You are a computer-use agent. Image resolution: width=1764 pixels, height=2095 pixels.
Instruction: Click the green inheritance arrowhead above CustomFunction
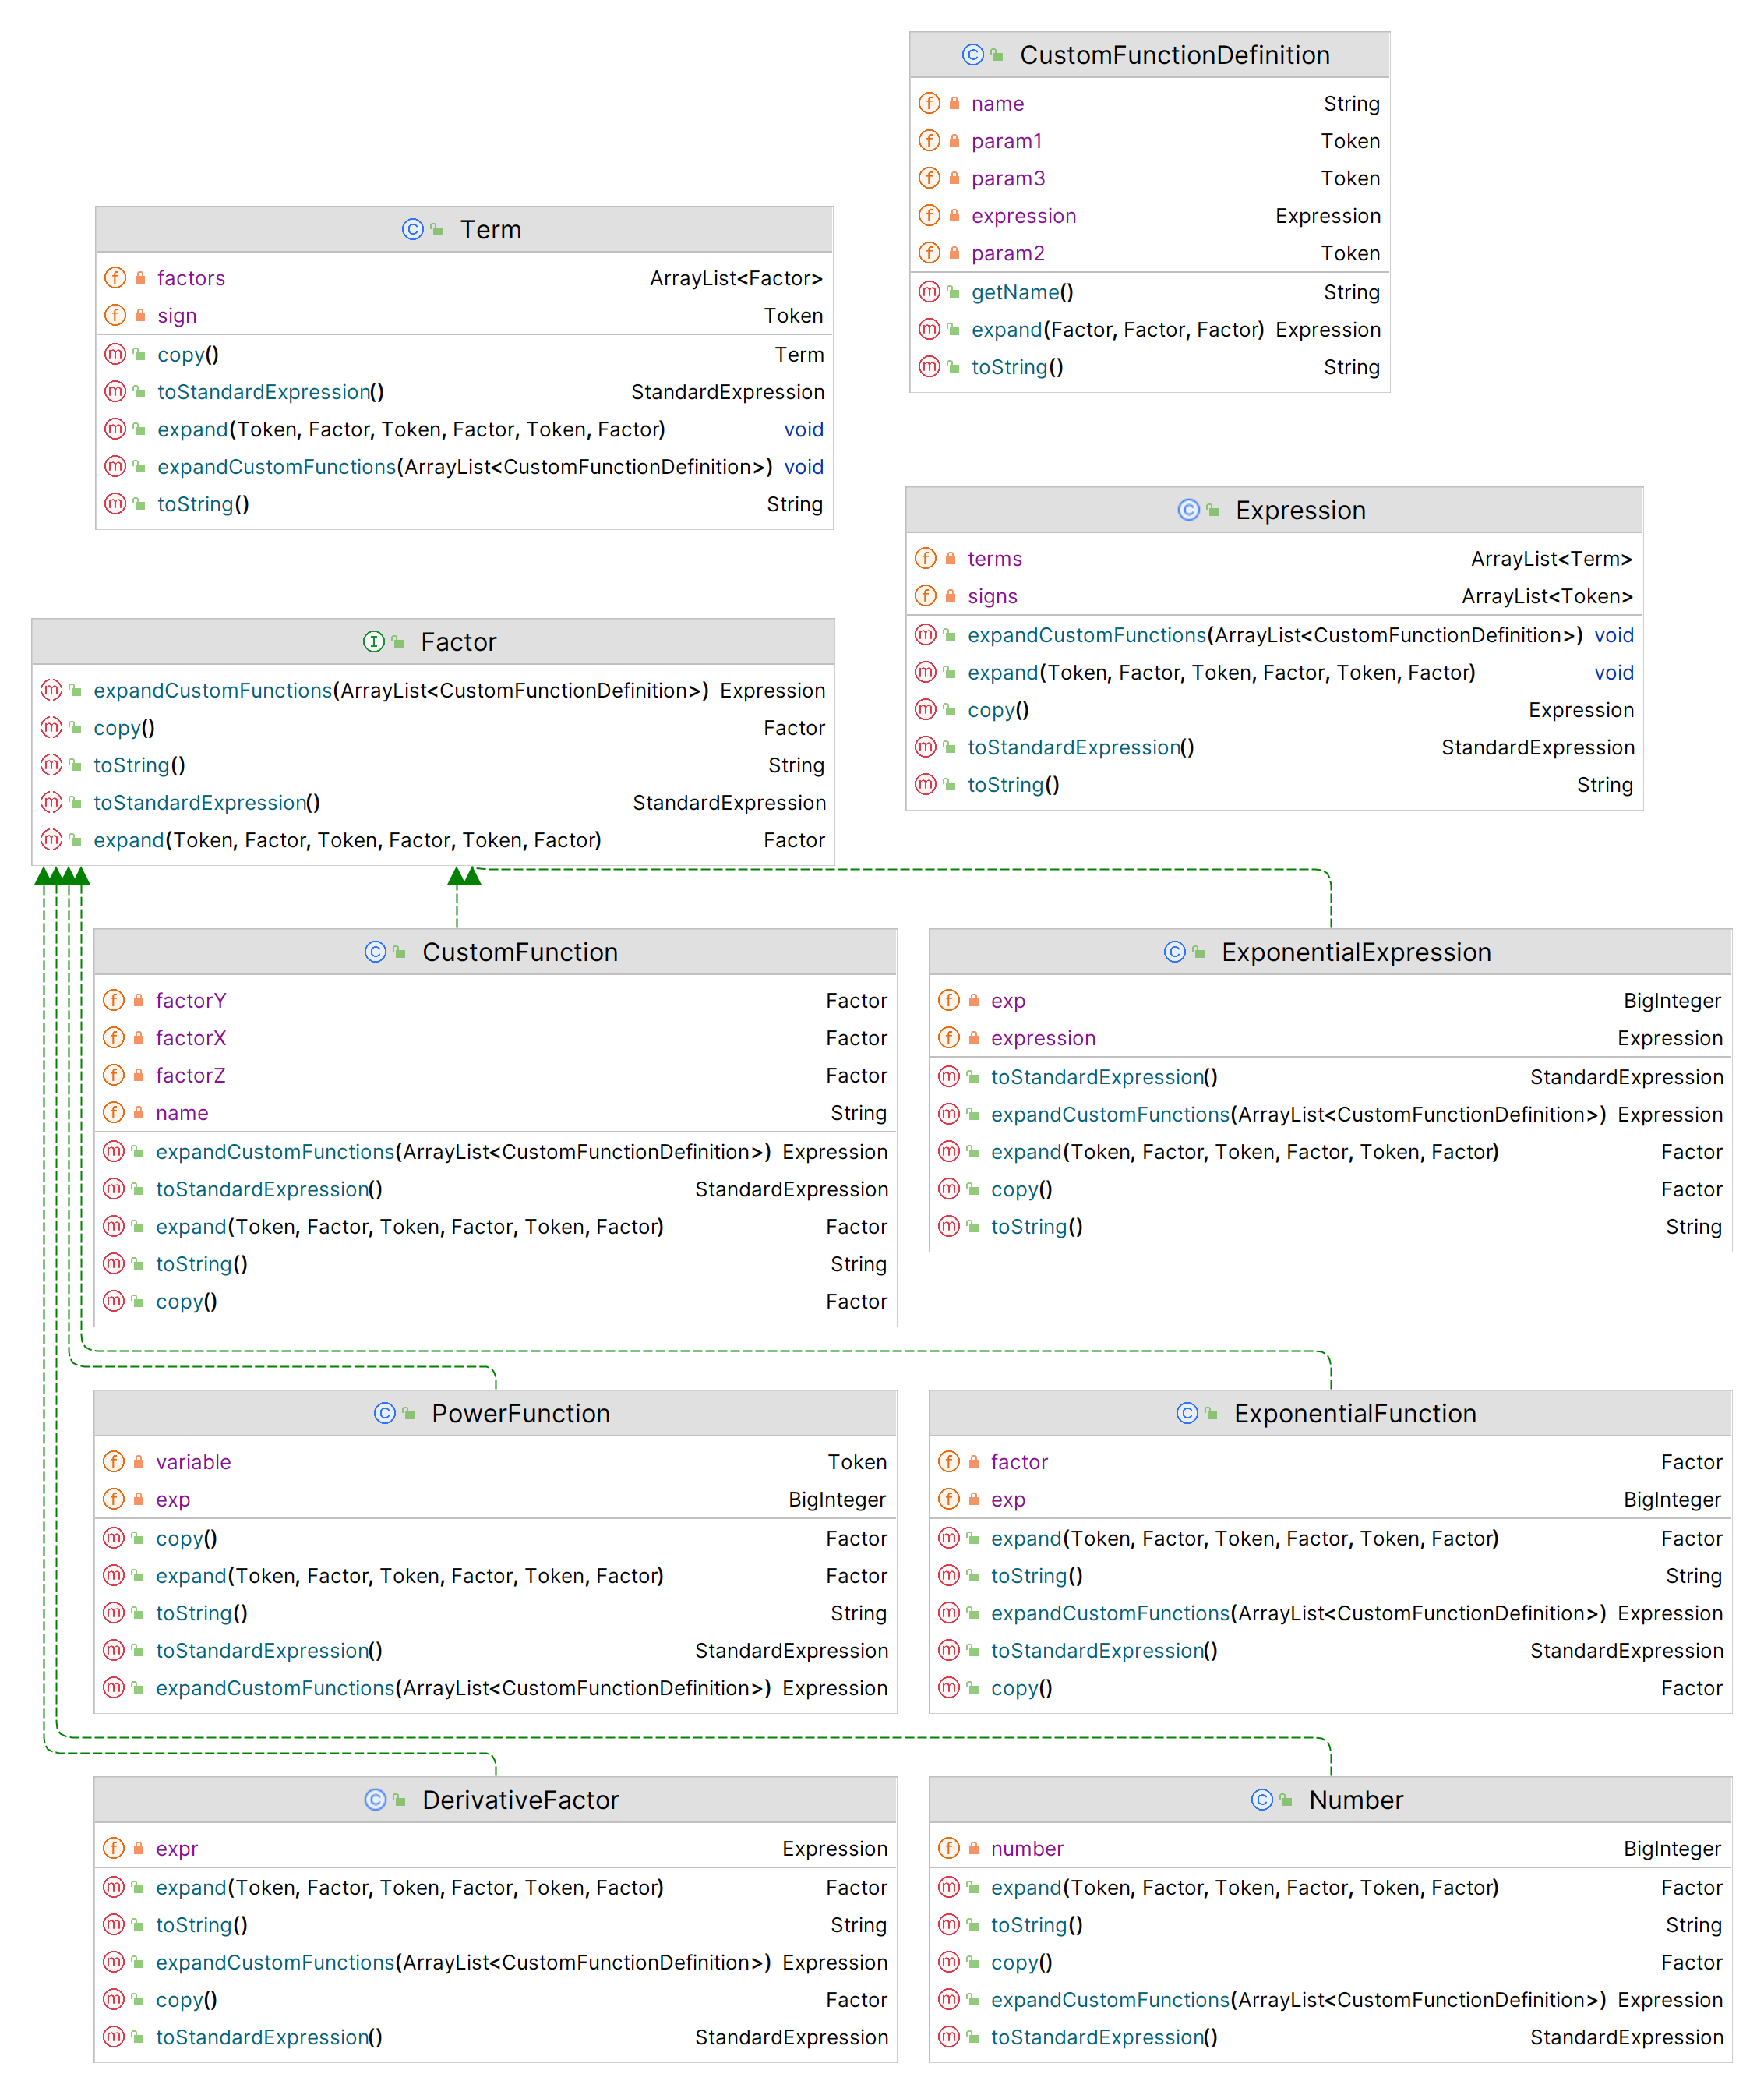[x=458, y=878]
